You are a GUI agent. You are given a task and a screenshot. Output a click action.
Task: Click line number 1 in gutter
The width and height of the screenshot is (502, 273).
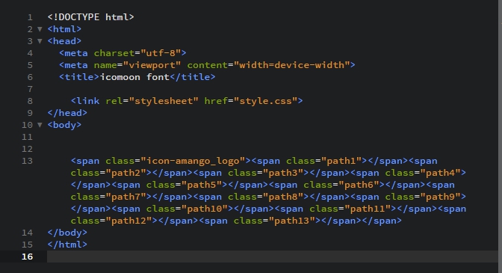pyautogui.click(x=30, y=17)
